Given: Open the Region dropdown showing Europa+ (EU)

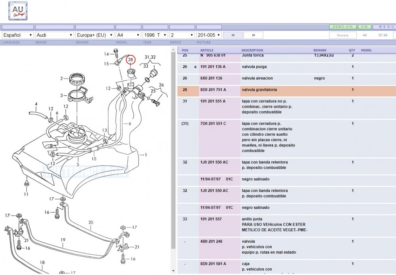Looking at the screenshot, I should pyautogui.click(x=95, y=35).
